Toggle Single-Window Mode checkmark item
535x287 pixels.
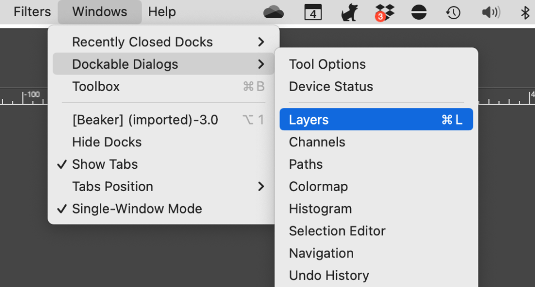point(136,209)
